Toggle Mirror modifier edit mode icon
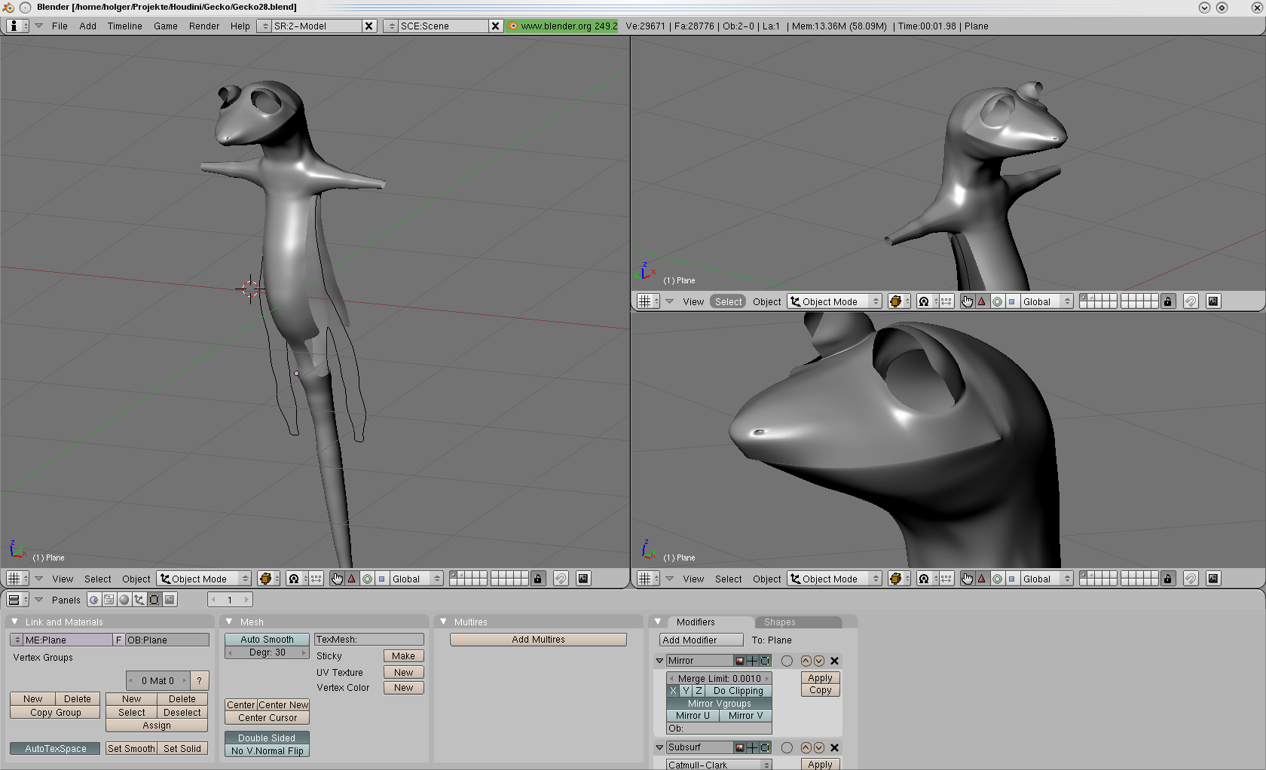1266x770 pixels. point(765,661)
